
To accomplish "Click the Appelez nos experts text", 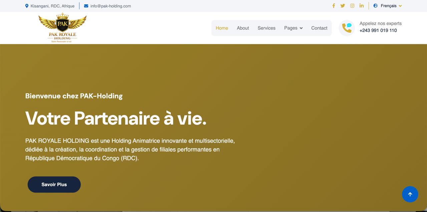I will point(381,23).
